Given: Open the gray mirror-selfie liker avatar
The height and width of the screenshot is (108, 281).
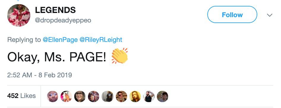Looking at the screenshot, I should coord(107,96).
